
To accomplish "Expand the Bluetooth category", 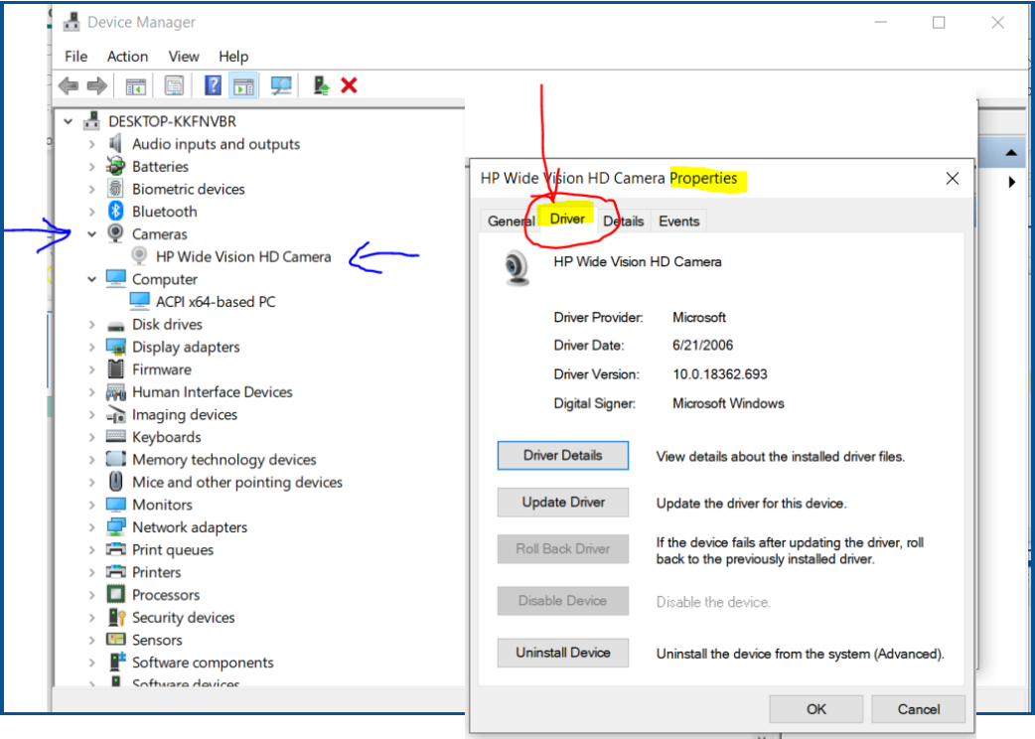I will (x=91, y=212).
